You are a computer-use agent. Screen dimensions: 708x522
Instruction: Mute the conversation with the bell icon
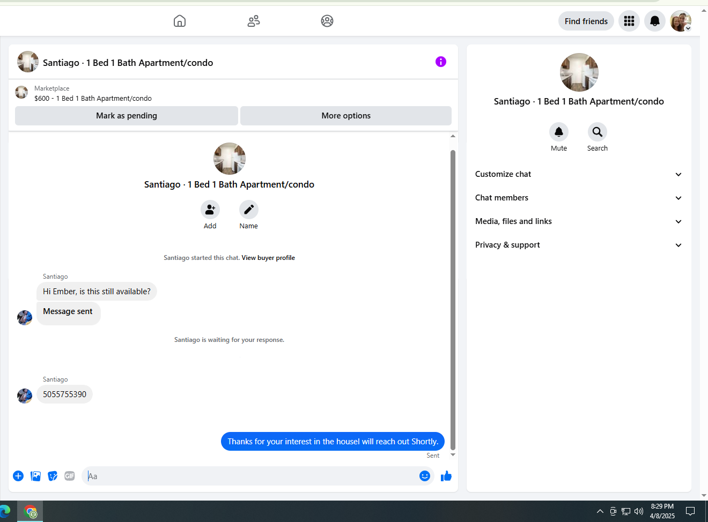[559, 132]
